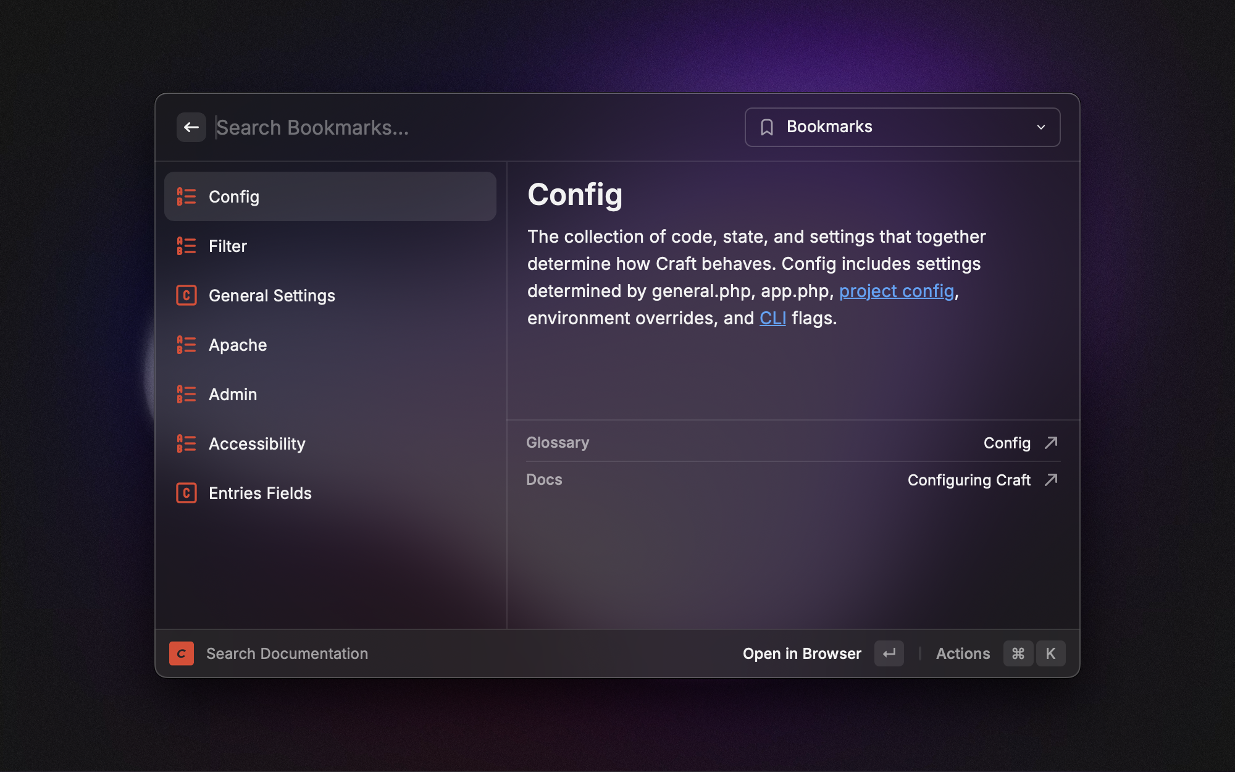Click the glossary icon beside Filter

tap(186, 246)
